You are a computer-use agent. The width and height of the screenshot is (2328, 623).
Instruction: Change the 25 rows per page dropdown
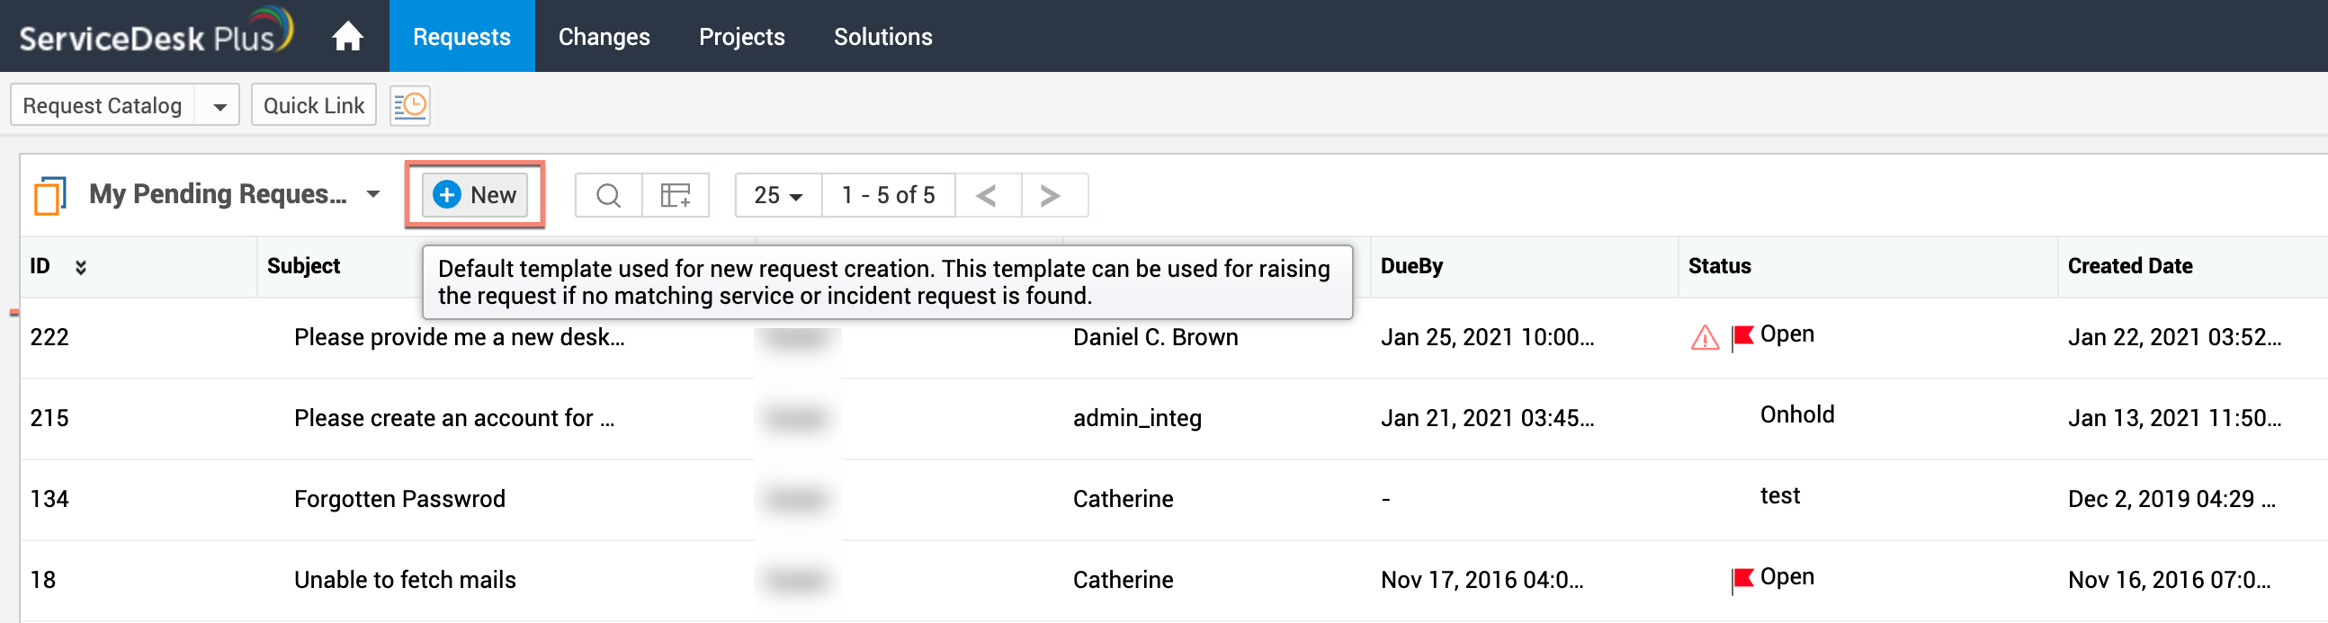pyautogui.click(x=778, y=195)
